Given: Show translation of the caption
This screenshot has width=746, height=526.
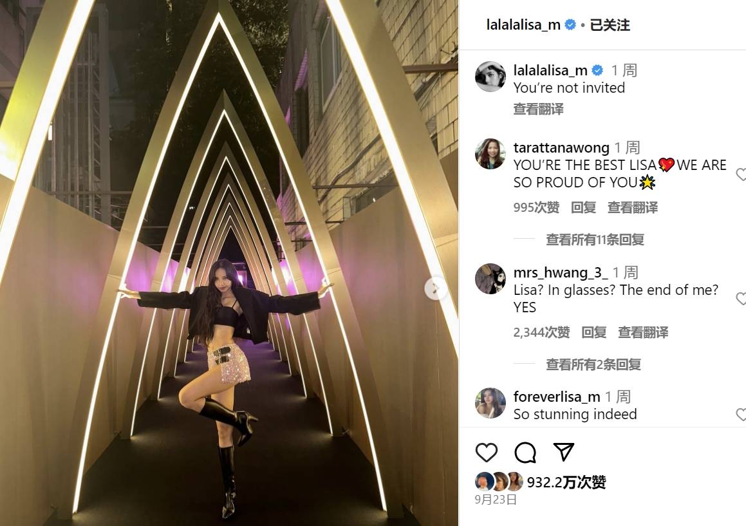Looking at the screenshot, I should (538, 109).
